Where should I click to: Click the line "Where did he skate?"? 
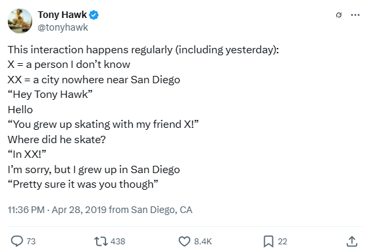click(x=57, y=140)
